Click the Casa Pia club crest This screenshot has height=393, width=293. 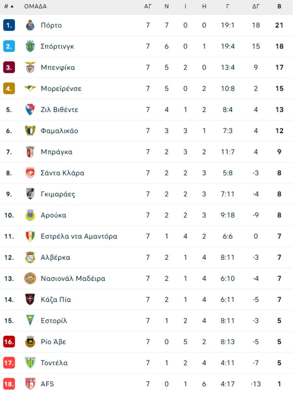click(30, 300)
